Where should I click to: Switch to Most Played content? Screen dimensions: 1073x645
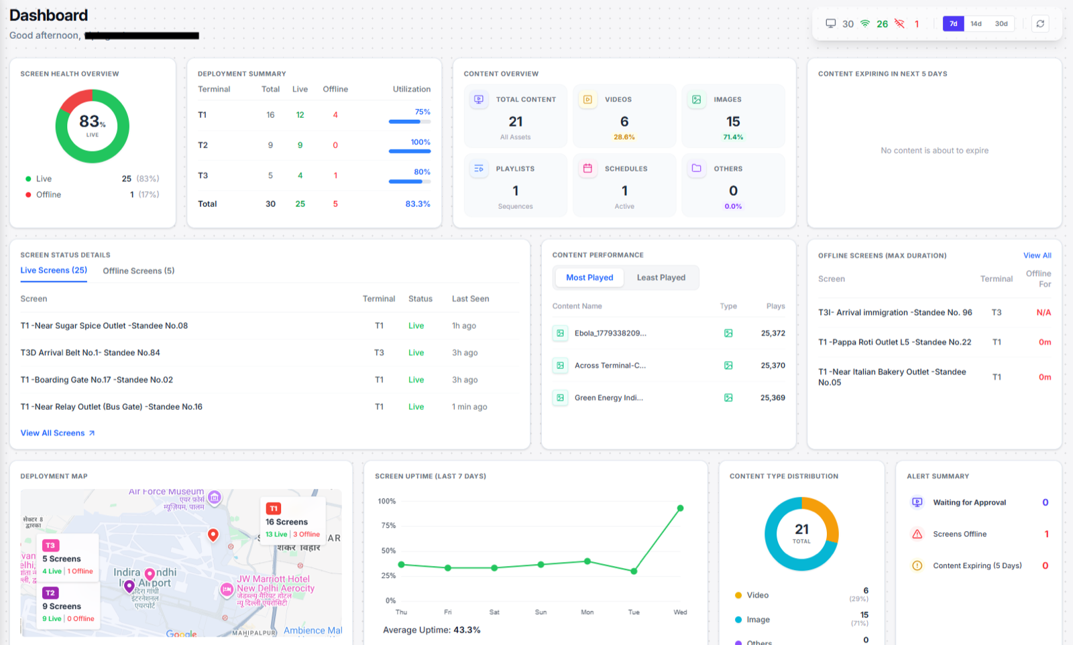pyautogui.click(x=589, y=277)
